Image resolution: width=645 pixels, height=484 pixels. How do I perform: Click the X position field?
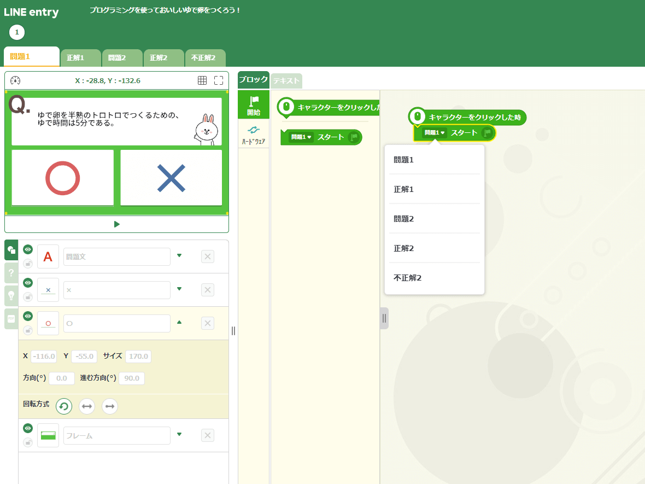[x=44, y=357]
